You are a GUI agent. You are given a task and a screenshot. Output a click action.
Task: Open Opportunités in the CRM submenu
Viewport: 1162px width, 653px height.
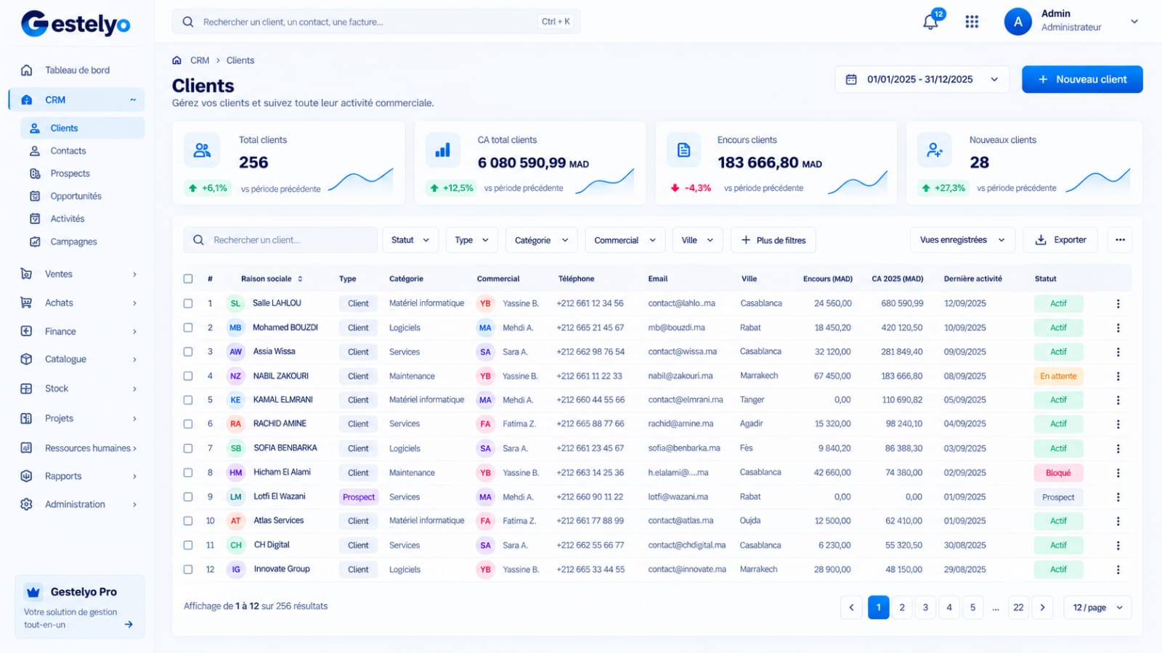tap(76, 196)
